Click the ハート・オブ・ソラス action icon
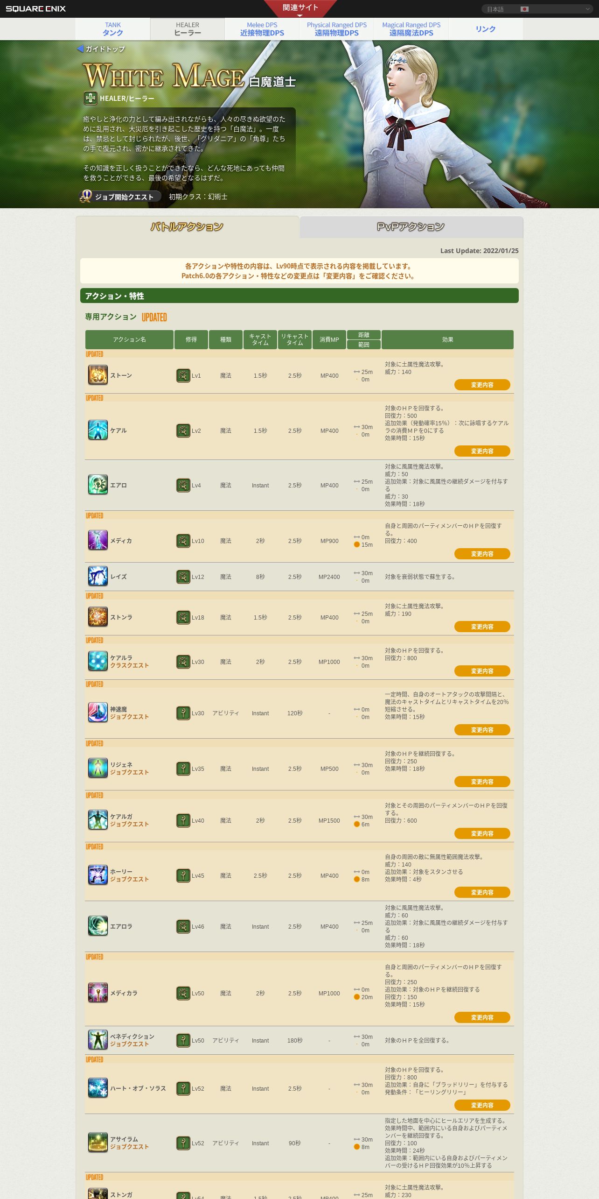 tap(98, 1088)
